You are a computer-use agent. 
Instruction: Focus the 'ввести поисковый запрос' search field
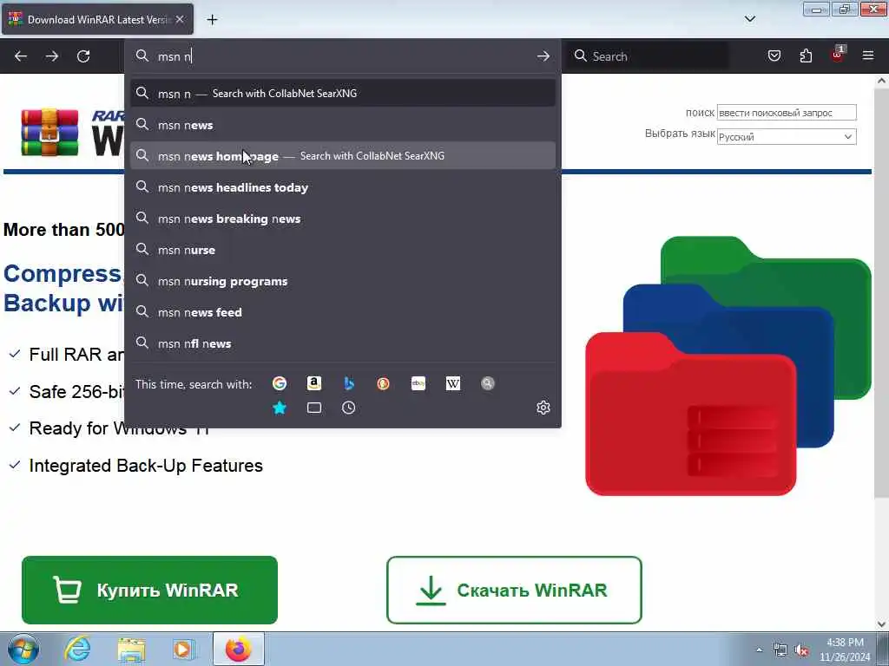click(x=787, y=113)
